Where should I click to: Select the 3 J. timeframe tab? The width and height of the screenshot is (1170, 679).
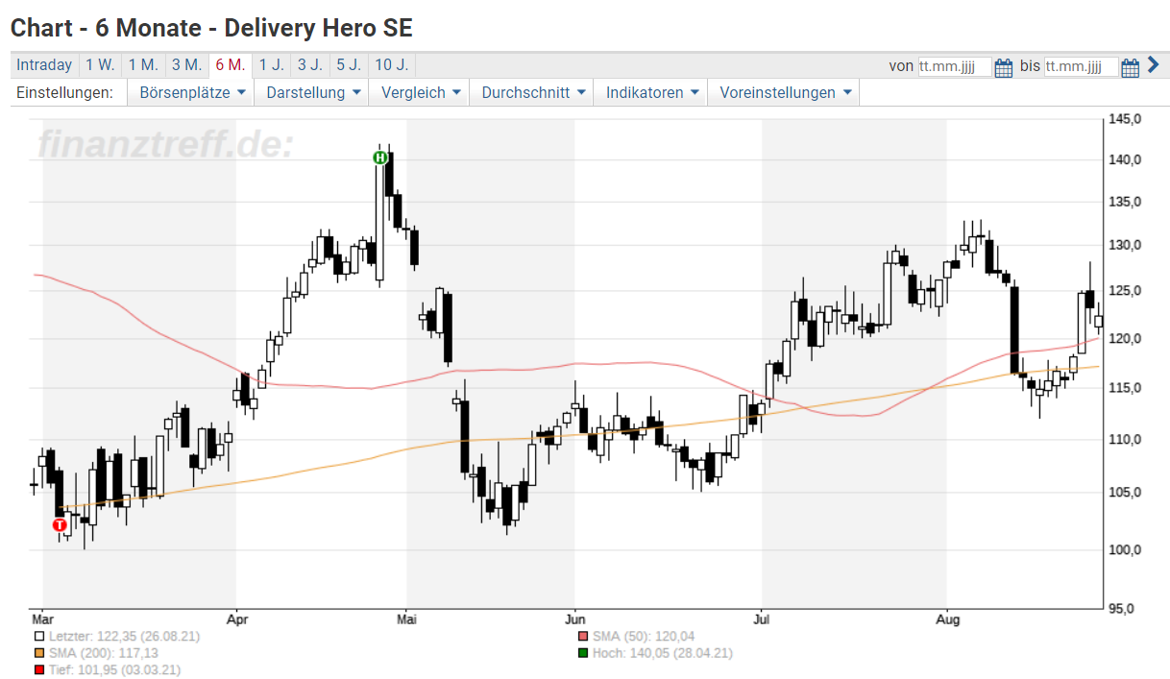(x=309, y=65)
